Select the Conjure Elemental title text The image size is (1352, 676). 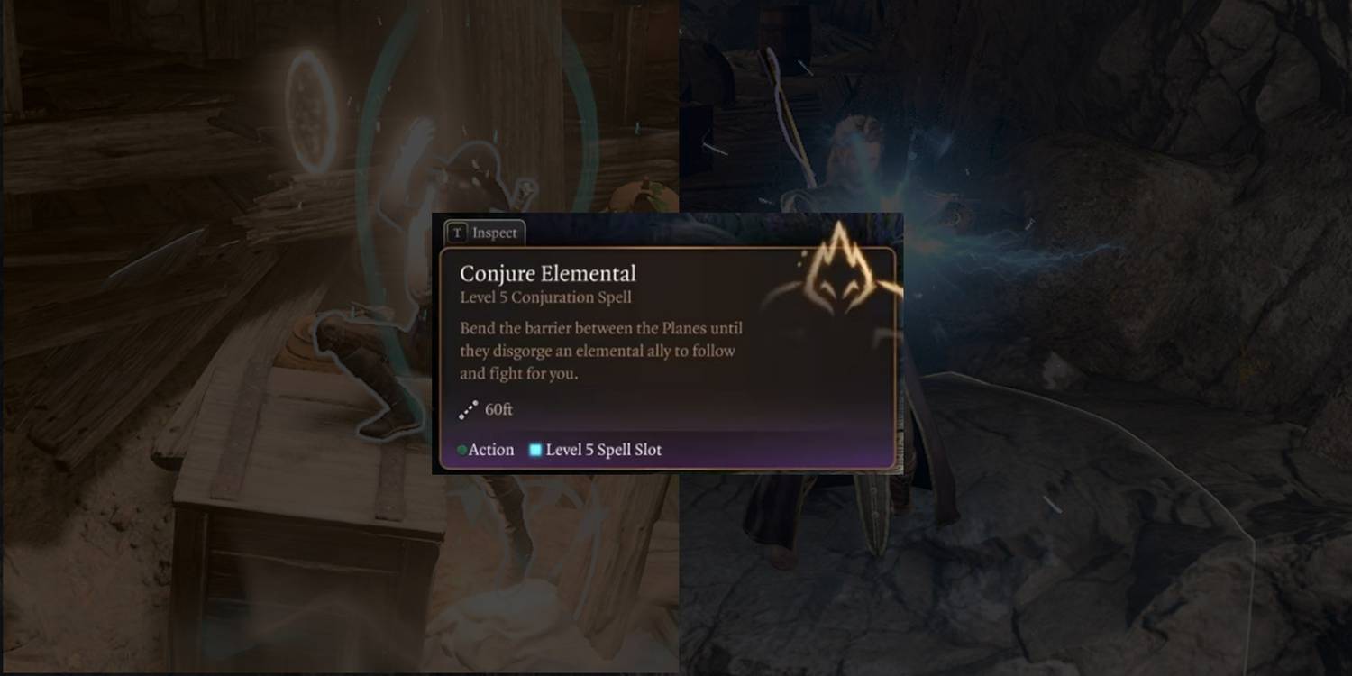(x=548, y=273)
